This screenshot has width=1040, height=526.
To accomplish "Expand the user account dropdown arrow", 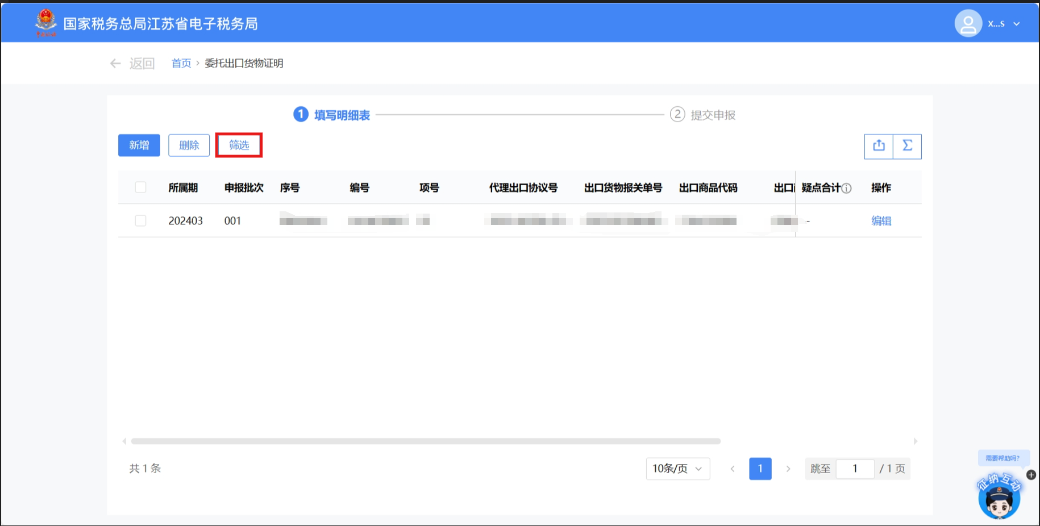I will click(1017, 24).
